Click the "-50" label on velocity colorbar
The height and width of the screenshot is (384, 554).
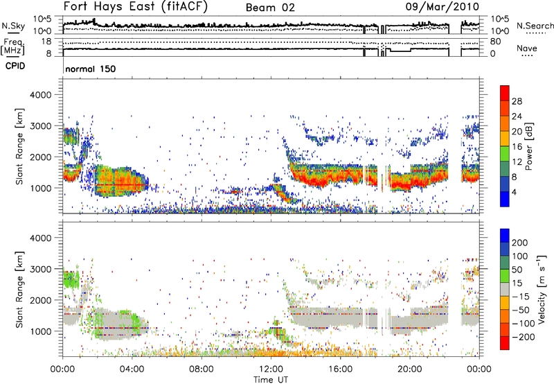(520, 310)
